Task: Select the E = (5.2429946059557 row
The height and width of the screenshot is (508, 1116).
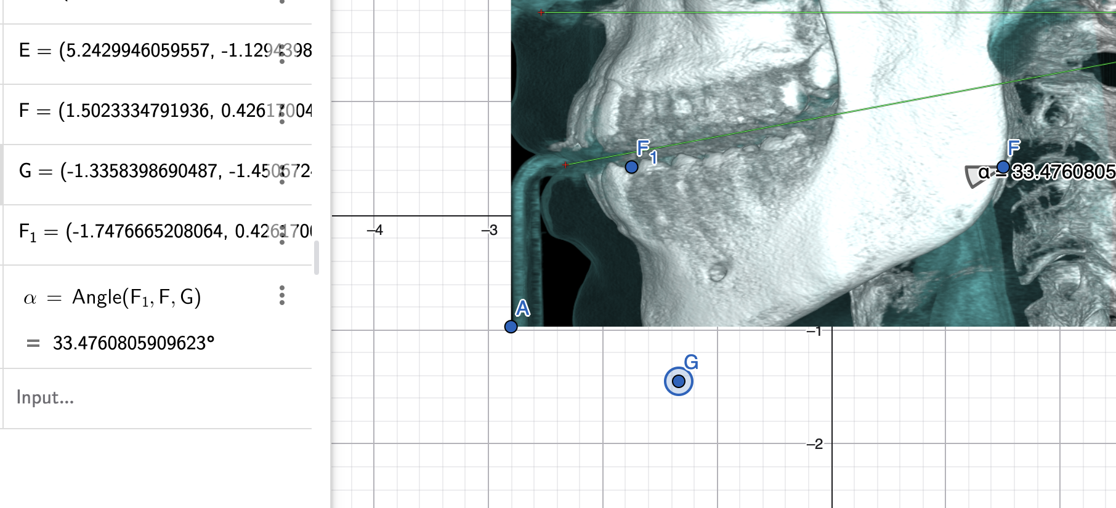Action: coord(157,54)
